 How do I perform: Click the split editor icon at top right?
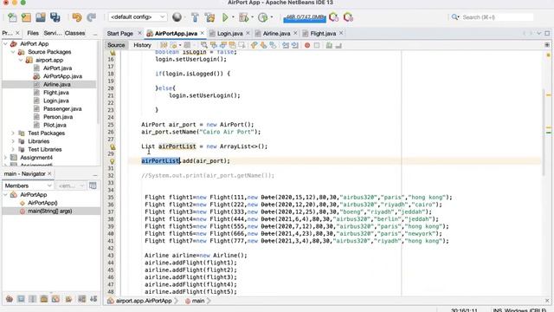(547, 45)
